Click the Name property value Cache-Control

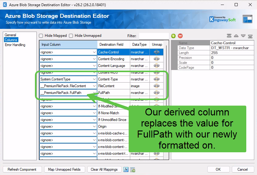[232, 43]
